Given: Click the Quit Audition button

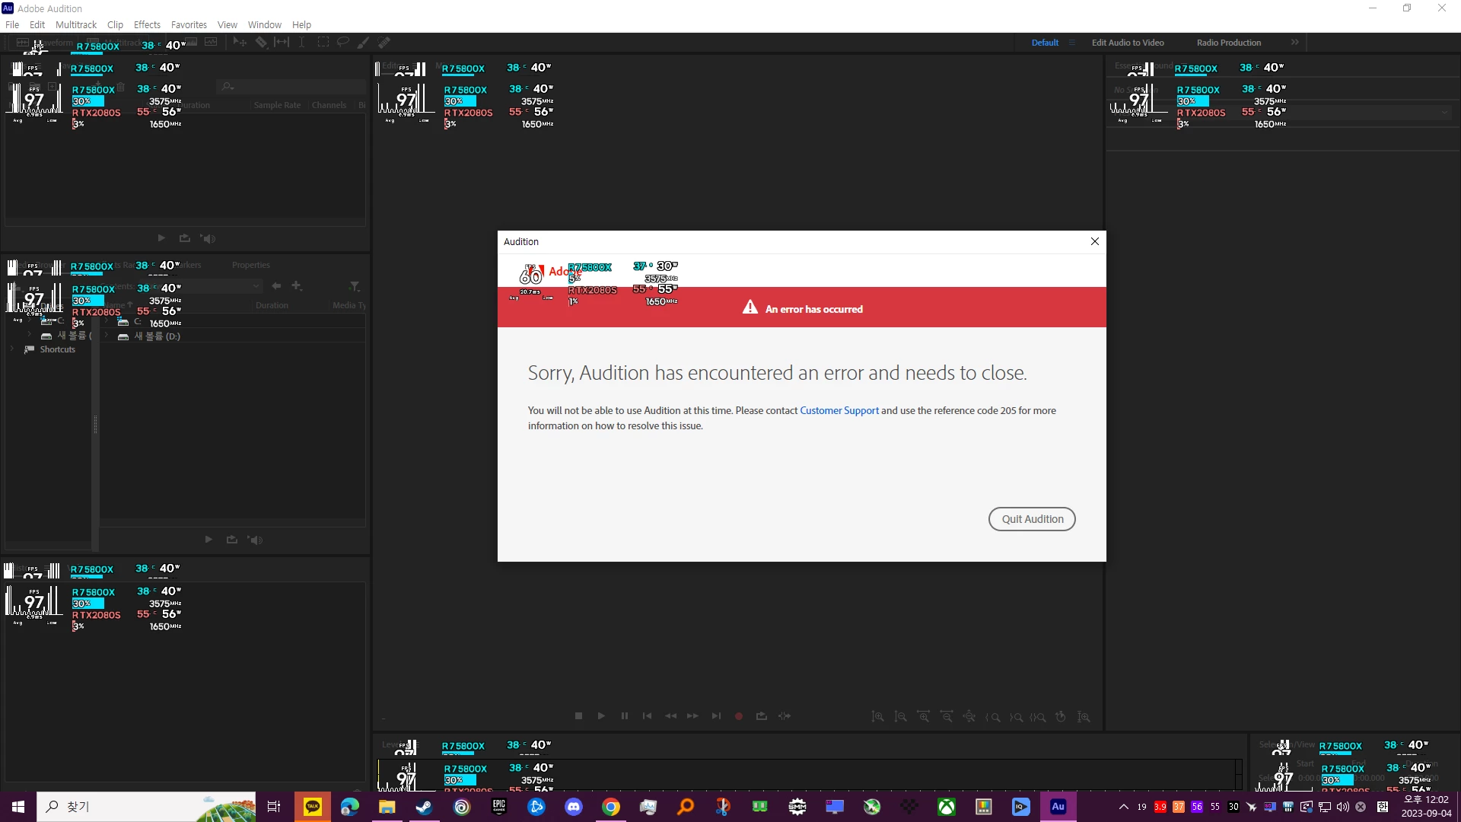Looking at the screenshot, I should coord(1031,519).
